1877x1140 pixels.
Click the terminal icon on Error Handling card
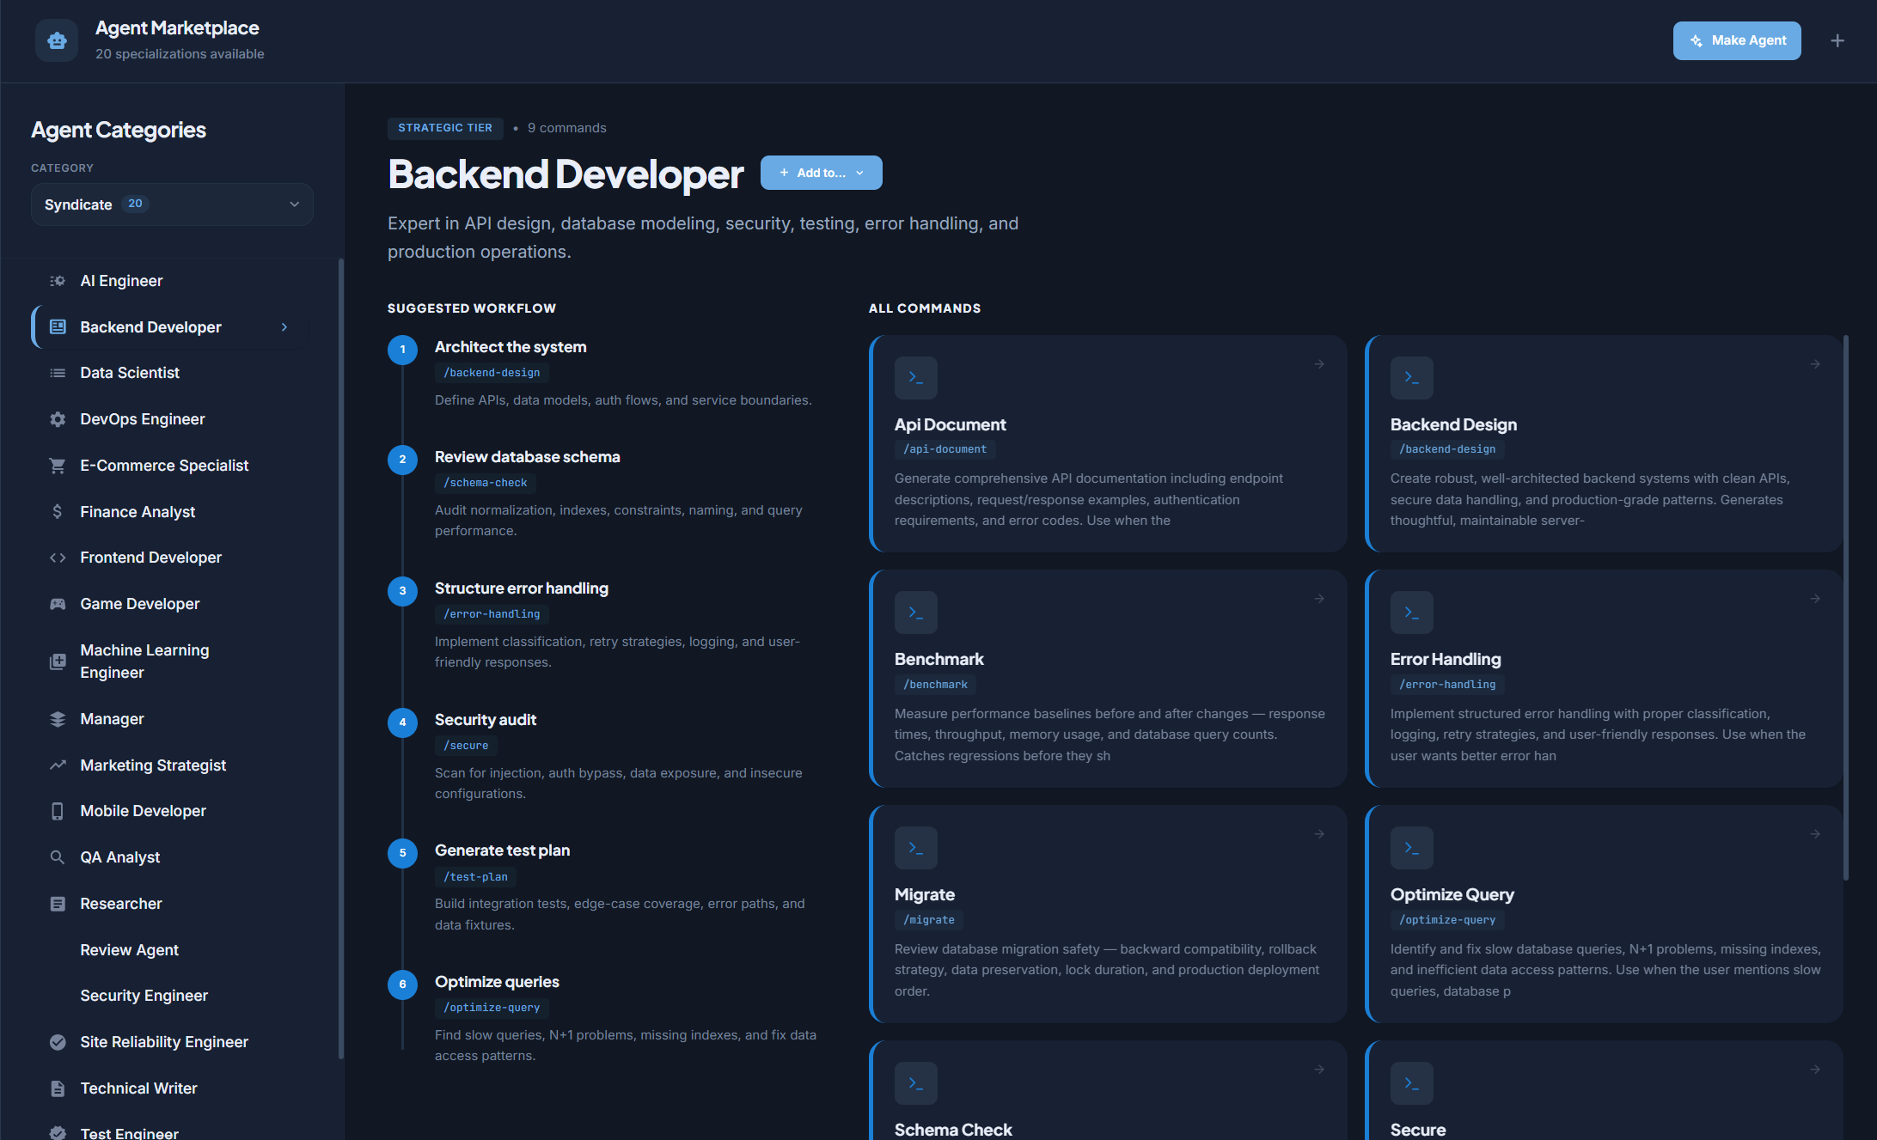pos(1412,613)
